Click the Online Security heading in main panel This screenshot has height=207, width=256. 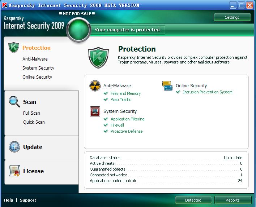pyautogui.click(x=191, y=86)
